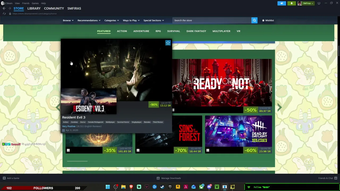Open Friends & Chat icon
Image resolution: width=340 pixels, height=191 pixels.
pyautogui.click(x=336, y=178)
